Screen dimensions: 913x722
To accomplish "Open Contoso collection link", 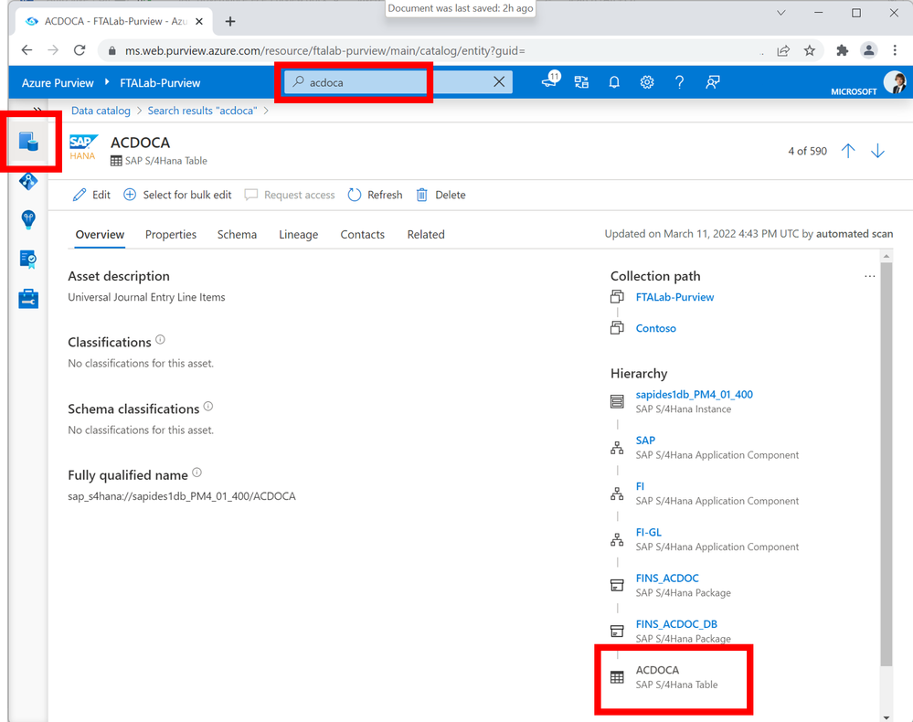I will pos(655,328).
